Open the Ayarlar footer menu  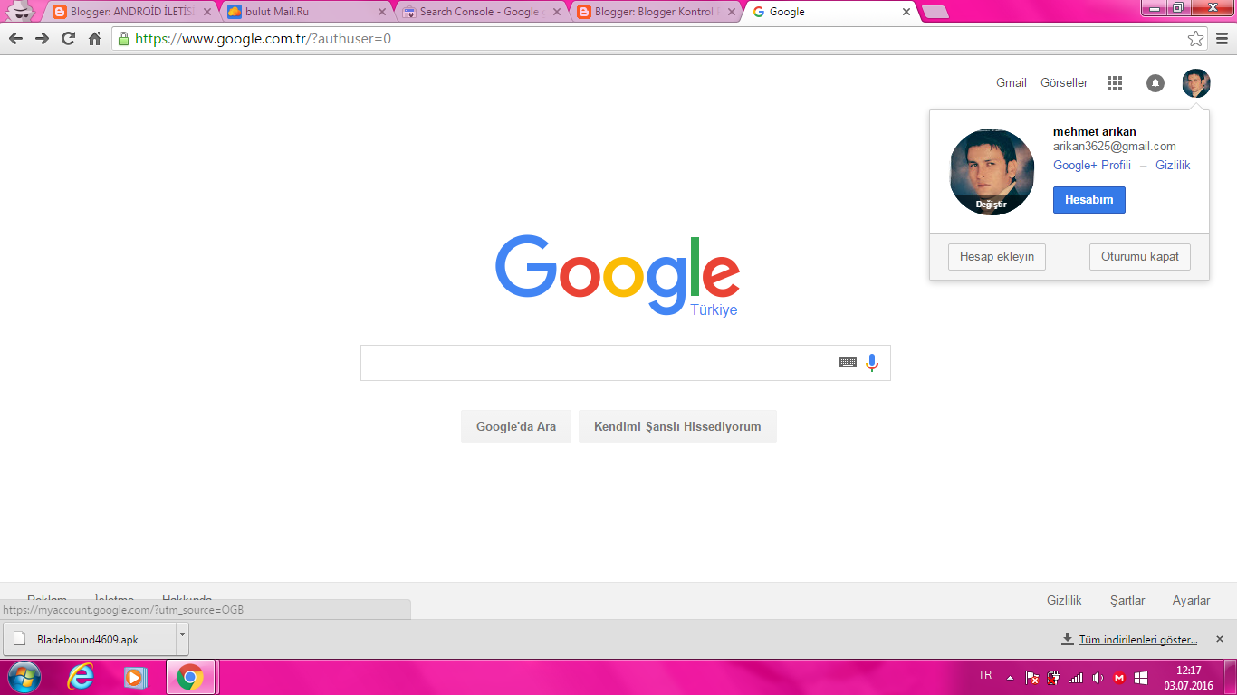(1191, 600)
